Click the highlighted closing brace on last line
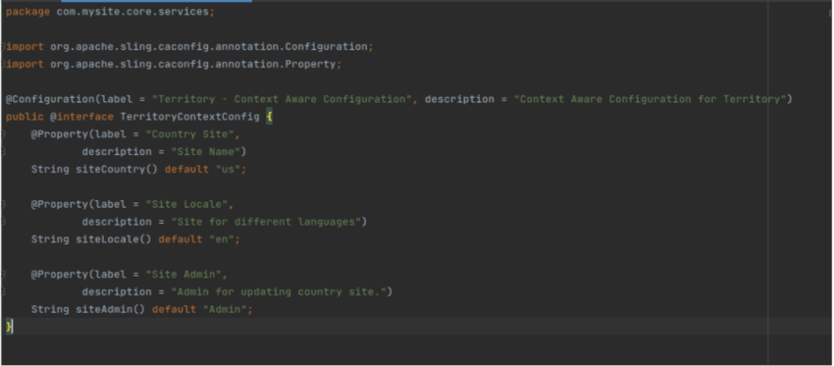This screenshot has height=366, width=834. (9, 327)
